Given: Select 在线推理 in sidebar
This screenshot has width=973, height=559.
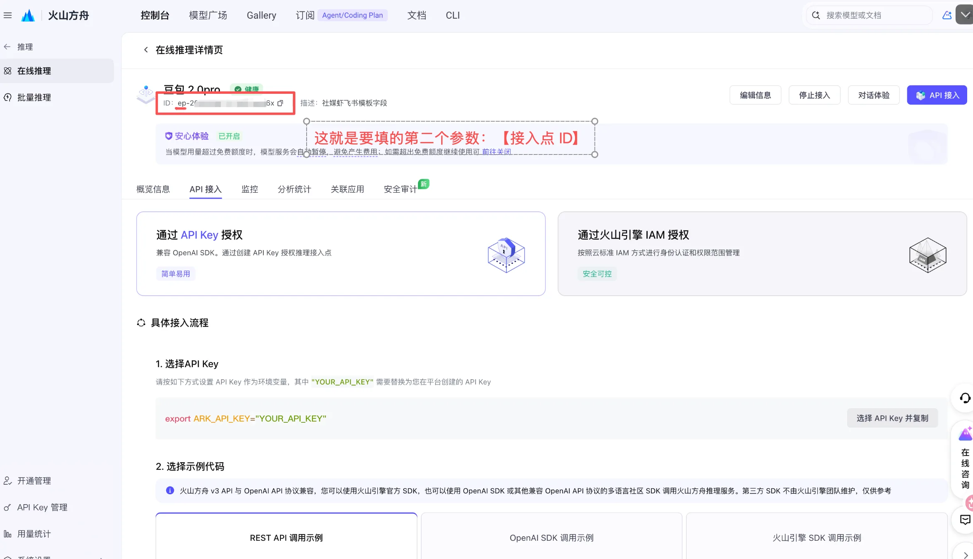Looking at the screenshot, I should click(34, 71).
